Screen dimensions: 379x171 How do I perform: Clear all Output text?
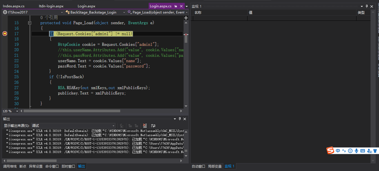coord(145,126)
